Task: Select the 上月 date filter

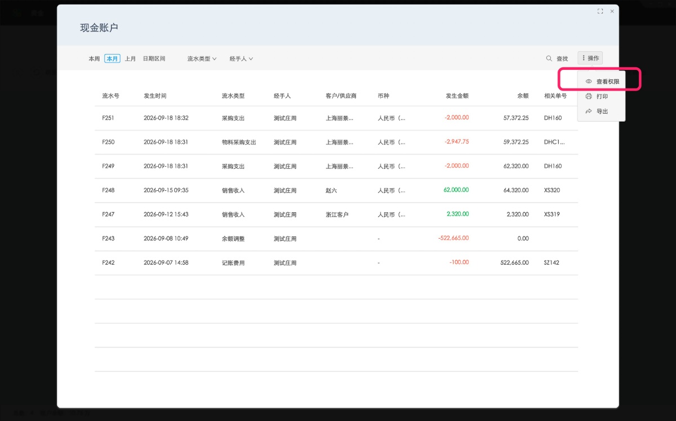Action: 130,59
